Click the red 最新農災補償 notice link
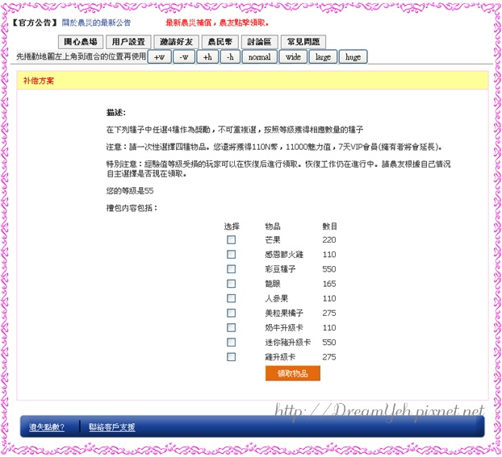The width and height of the screenshot is (502, 457). pos(217,23)
